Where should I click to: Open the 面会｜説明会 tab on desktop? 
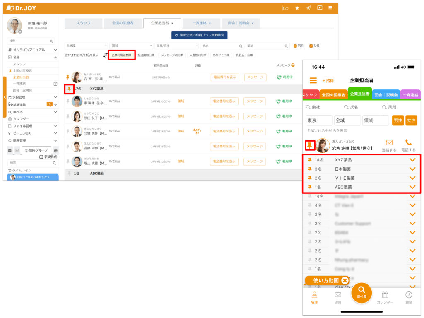pos(241,23)
